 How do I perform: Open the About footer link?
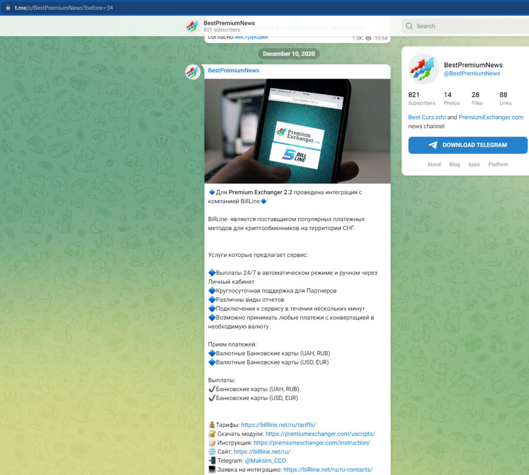[x=434, y=164]
